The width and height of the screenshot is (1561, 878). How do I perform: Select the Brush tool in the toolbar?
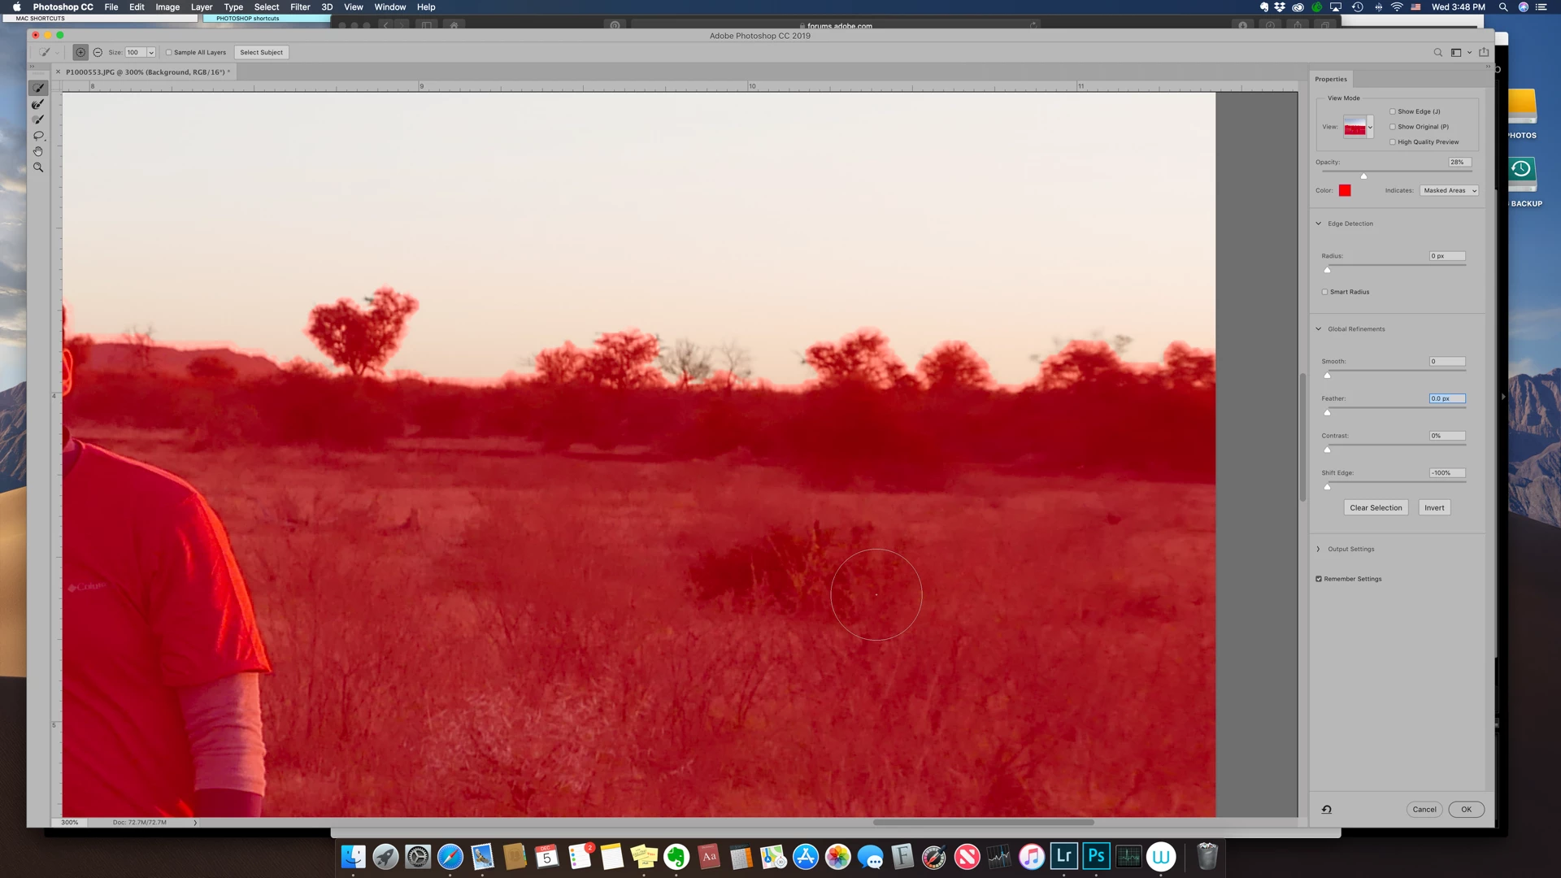click(x=38, y=120)
